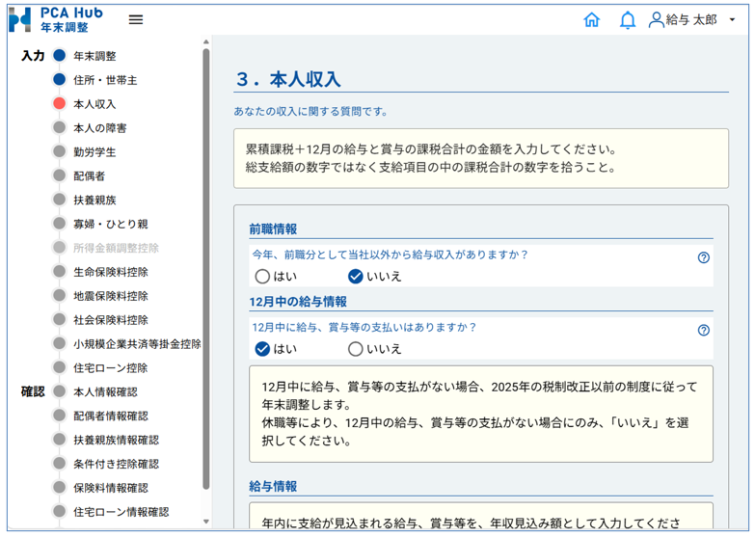
Task: Open the hamburger menu icon
Action: point(136,19)
